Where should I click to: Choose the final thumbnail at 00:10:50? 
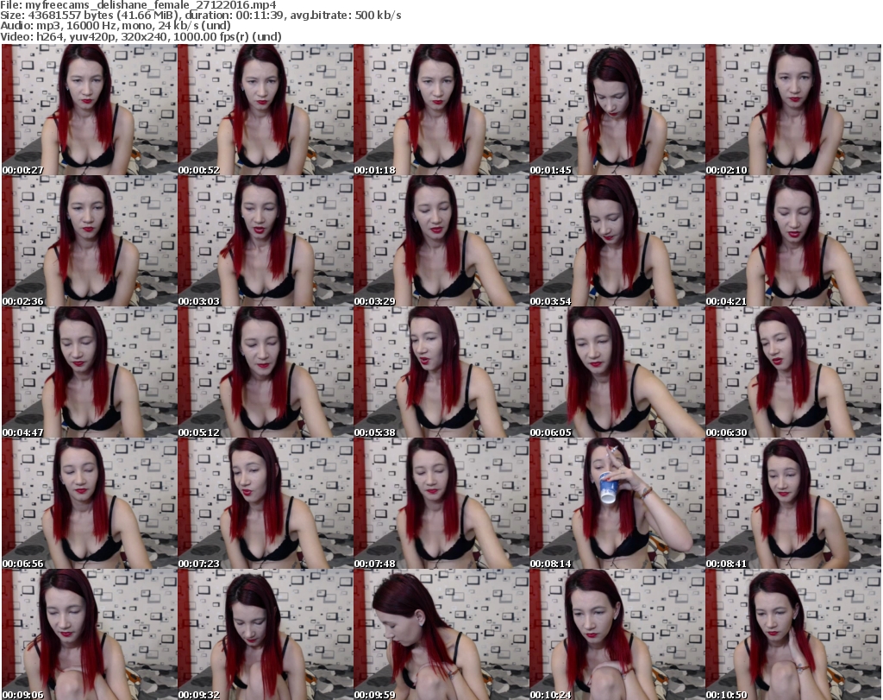coord(792,634)
